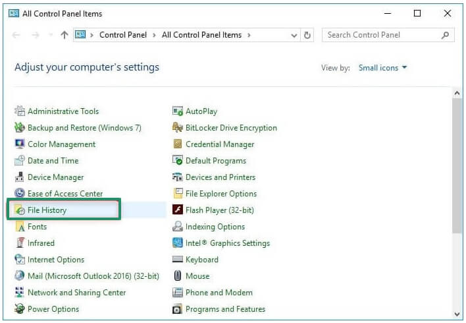Open the Programs and Features icon
This screenshot has width=466, height=323.
click(x=177, y=309)
